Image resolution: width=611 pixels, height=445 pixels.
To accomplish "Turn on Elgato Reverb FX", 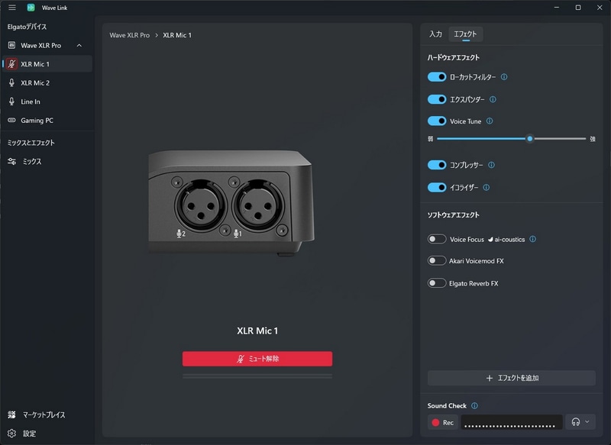I will [x=437, y=283].
